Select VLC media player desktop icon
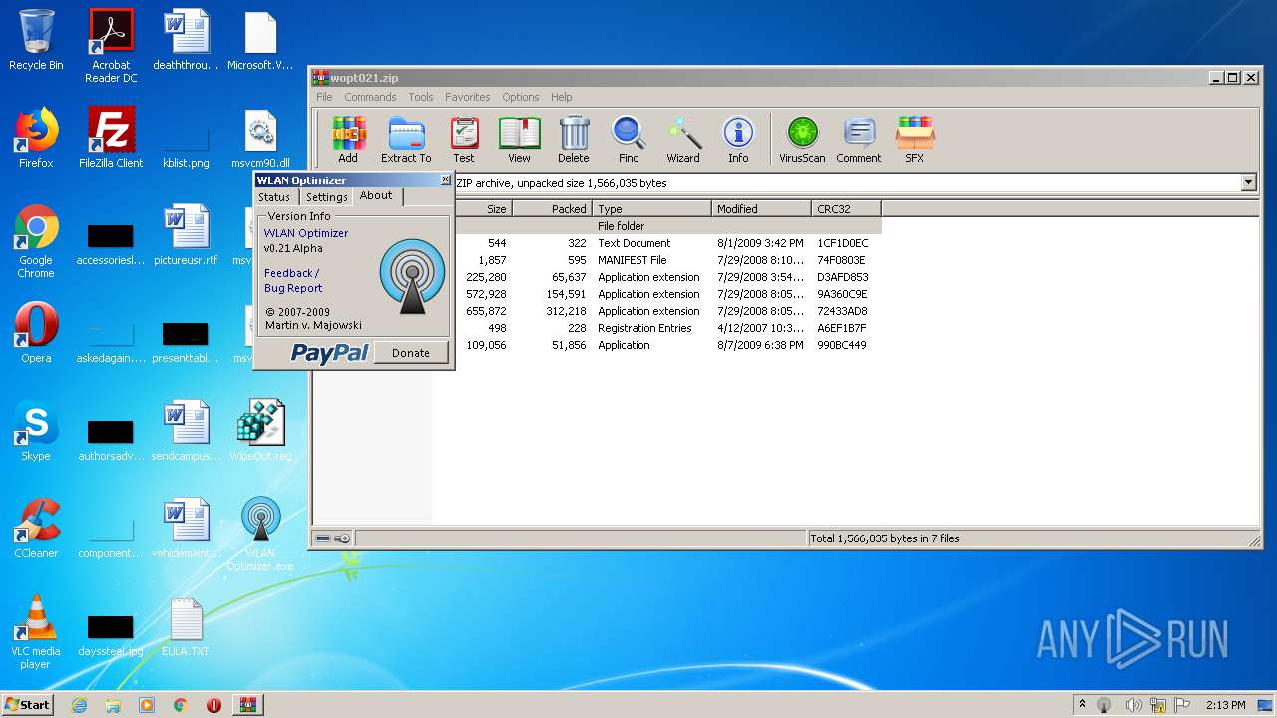The height and width of the screenshot is (718, 1277). pos(36,633)
